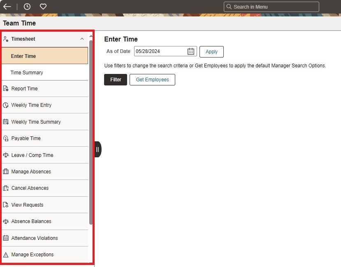The height and width of the screenshot is (267, 341).
Task: Click the Payable Time icon
Action: 6,138
